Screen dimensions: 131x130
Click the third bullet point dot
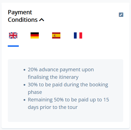point(24,100)
